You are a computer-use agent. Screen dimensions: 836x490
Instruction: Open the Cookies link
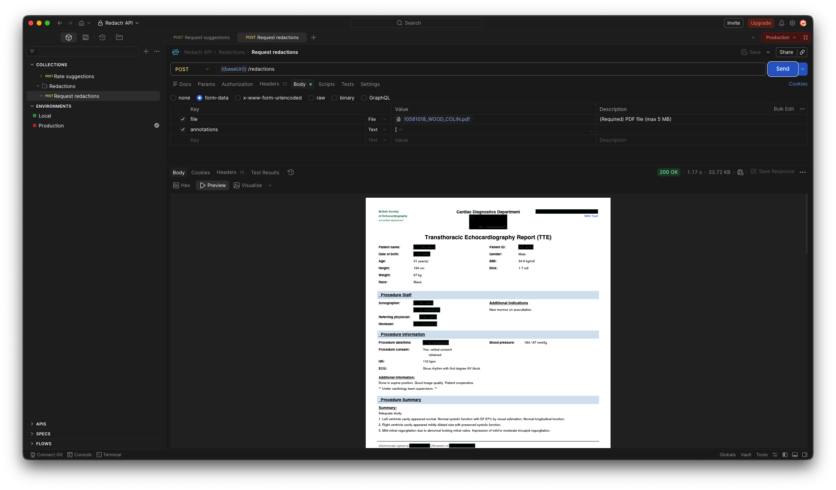coord(798,84)
